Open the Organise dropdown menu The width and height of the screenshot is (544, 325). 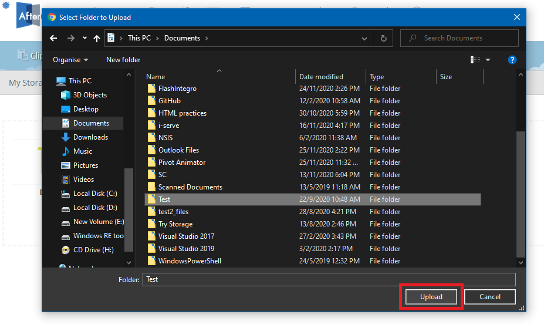(70, 60)
